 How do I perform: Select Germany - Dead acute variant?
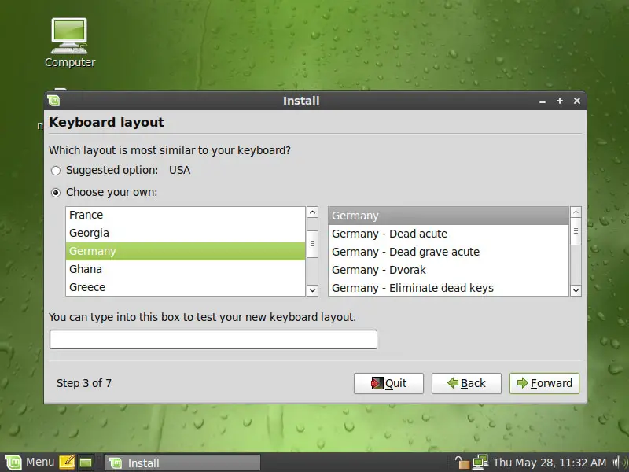pyautogui.click(x=448, y=234)
